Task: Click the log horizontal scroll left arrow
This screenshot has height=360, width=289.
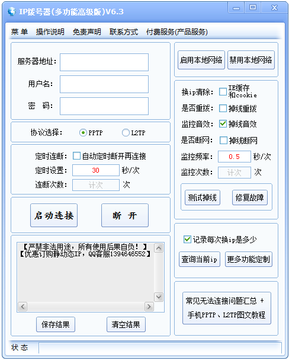Action: (23, 307)
